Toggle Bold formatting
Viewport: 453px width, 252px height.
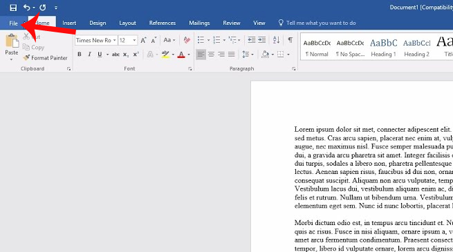click(x=80, y=55)
